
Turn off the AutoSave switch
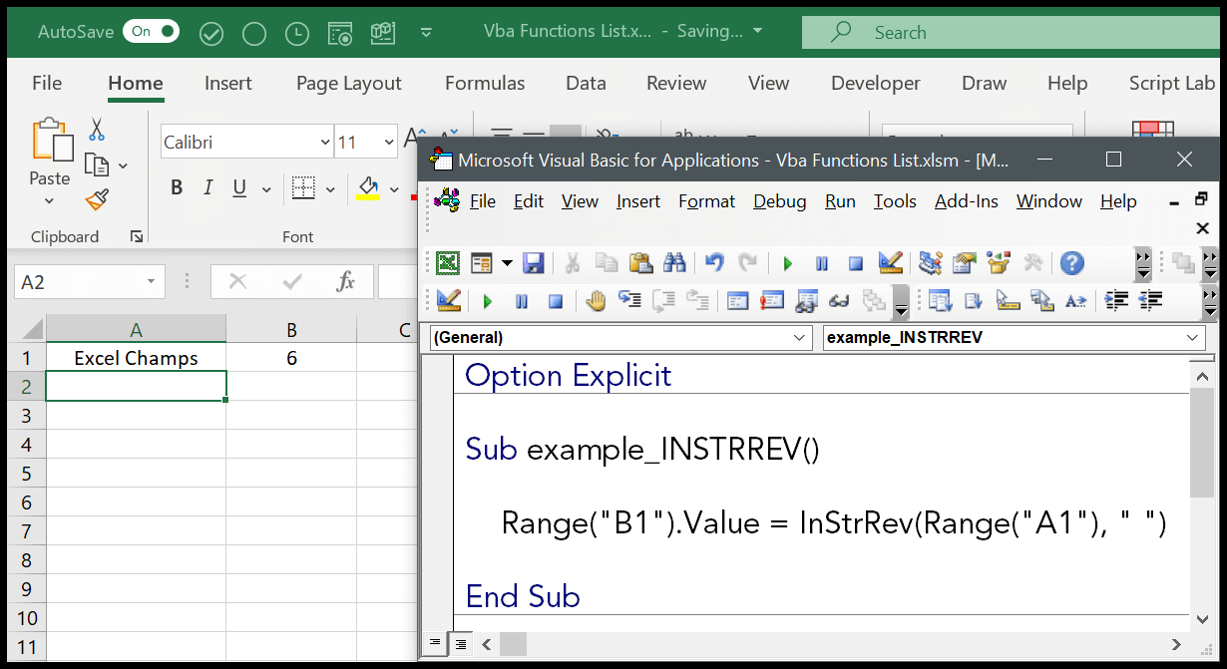pyautogui.click(x=151, y=32)
